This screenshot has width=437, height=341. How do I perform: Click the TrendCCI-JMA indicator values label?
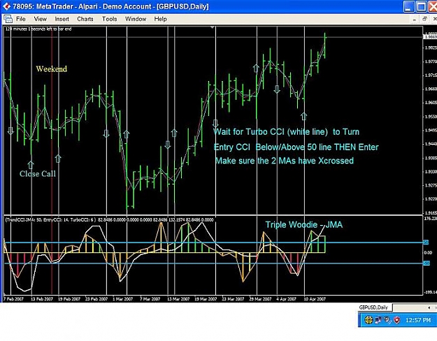(x=110, y=220)
